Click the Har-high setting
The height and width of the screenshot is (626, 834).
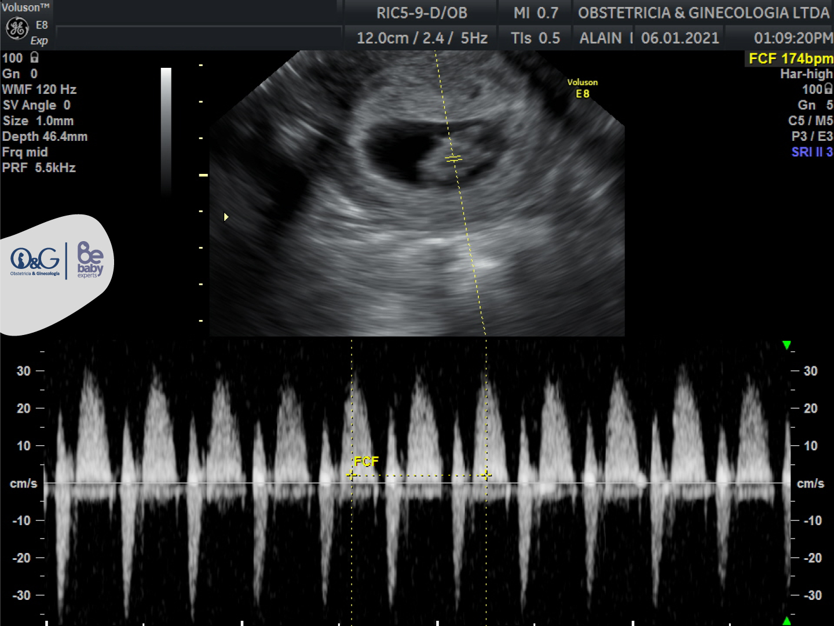pos(806,74)
